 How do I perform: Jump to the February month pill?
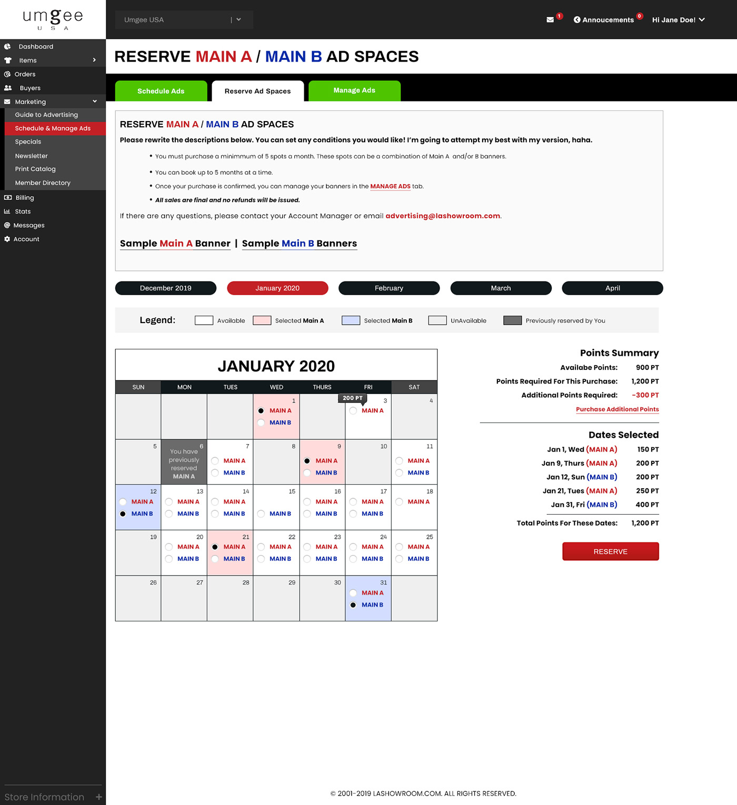(x=389, y=288)
